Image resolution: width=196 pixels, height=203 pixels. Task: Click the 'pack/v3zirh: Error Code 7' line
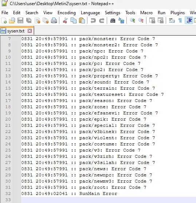tap(87, 156)
